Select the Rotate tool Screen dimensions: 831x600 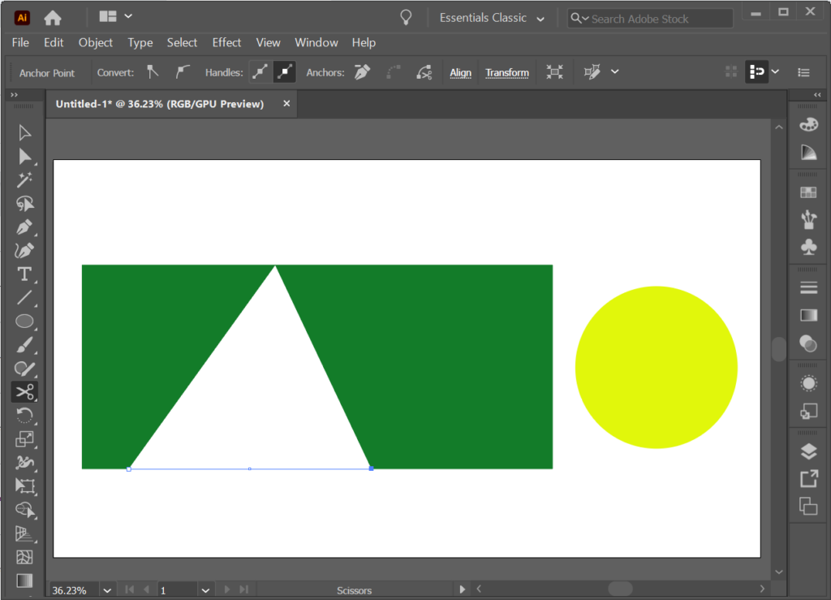(x=24, y=415)
